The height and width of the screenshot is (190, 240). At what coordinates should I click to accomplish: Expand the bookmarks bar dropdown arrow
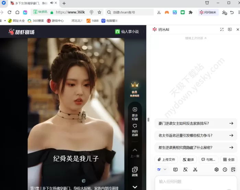pyautogui.click(x=5, y=21)
